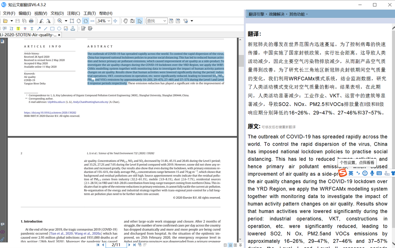395x248 pixels.
Task: Click the 个性设置，点我看看 button
Action: [x=357, y=163]
